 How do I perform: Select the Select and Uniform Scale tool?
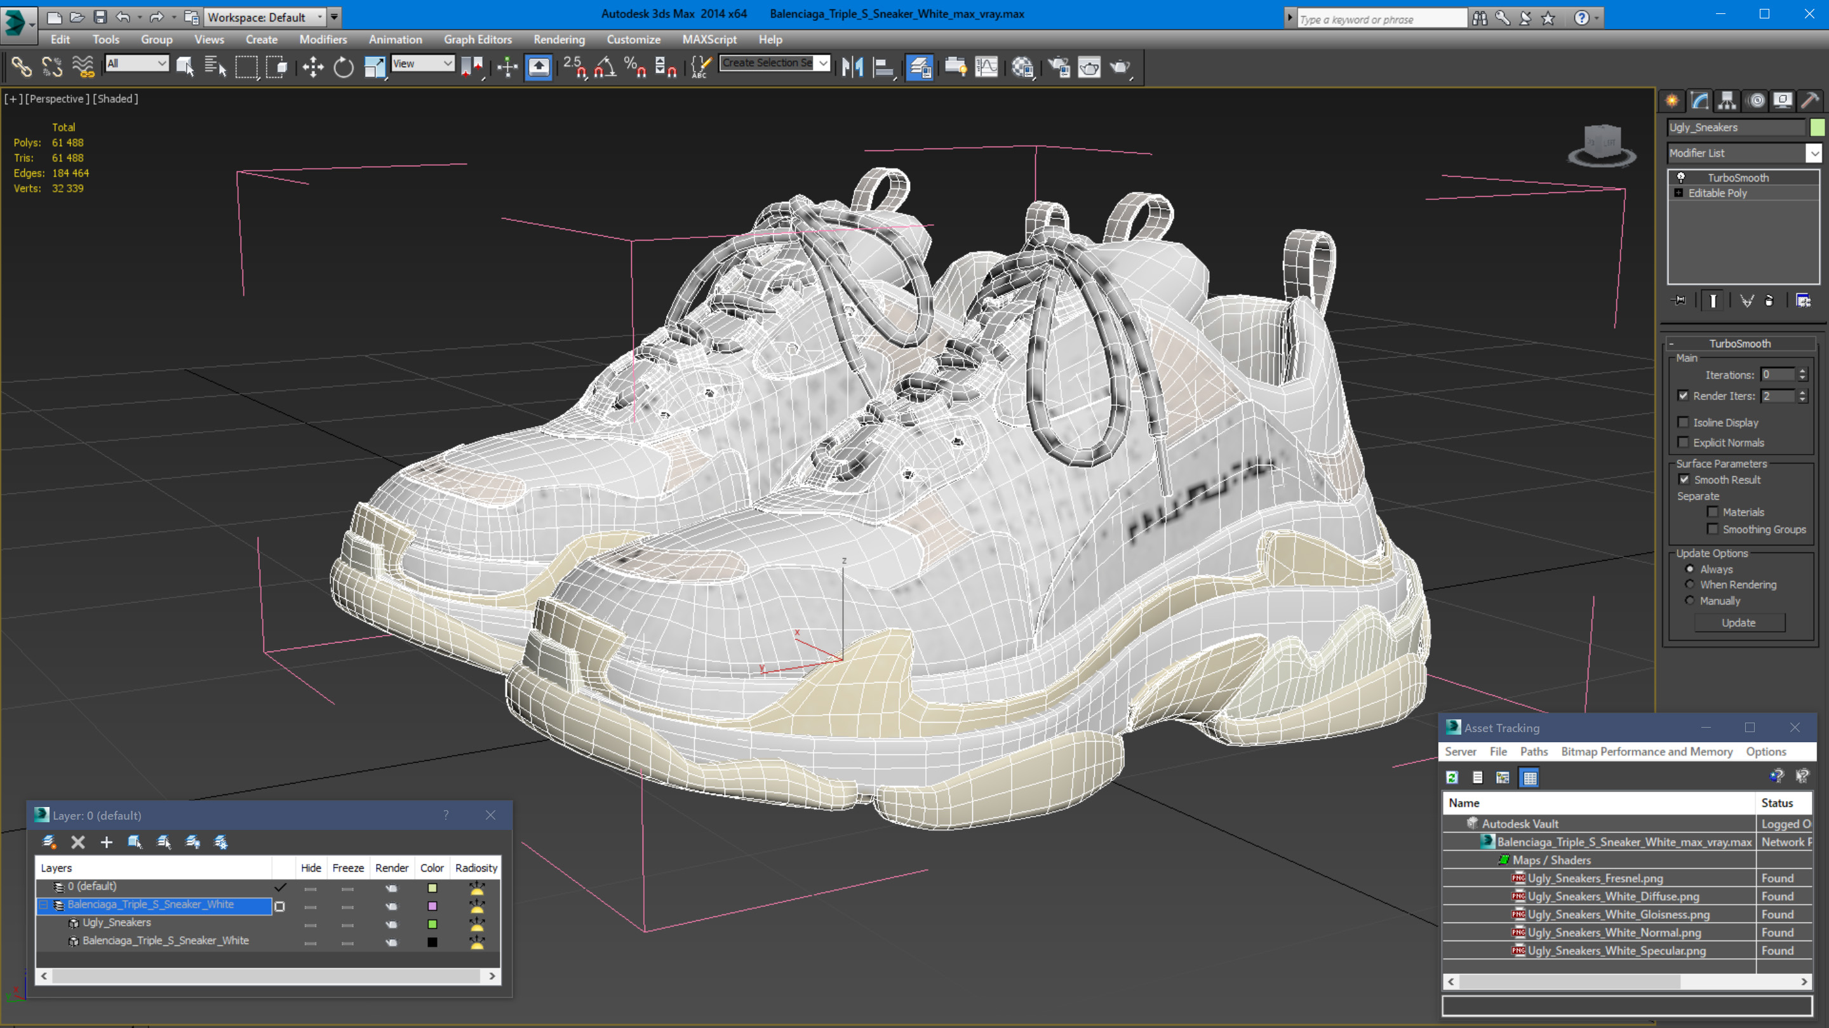(374, 67)
